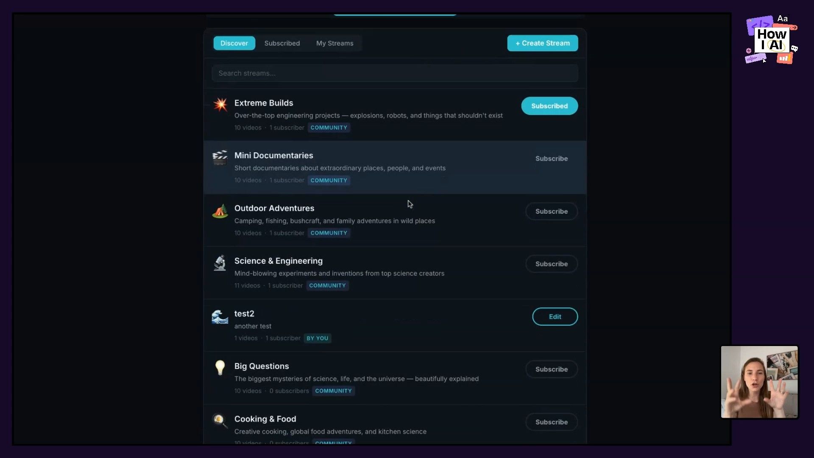Click '0 subscribers' under Big Questions
Viewport: 814px width, 458px height.
[x=289, y=391]
